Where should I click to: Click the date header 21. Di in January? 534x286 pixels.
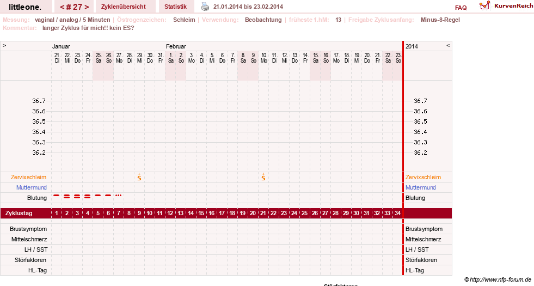57,58
